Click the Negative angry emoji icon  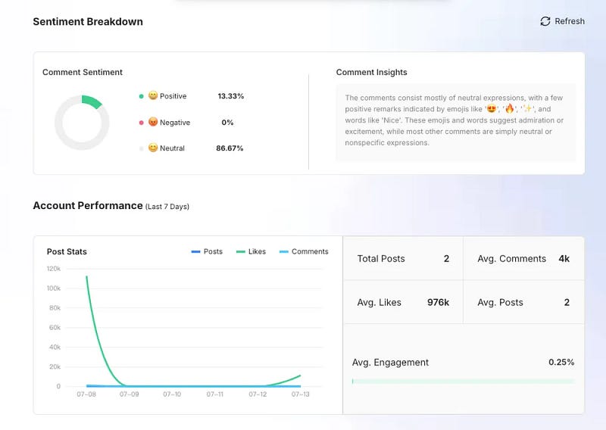click(x=153, y=122)
